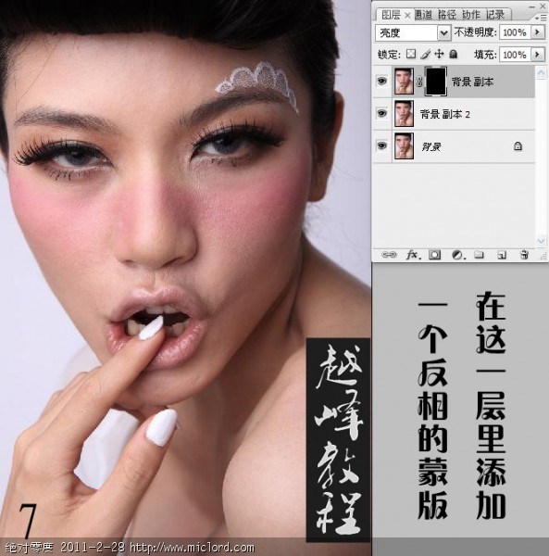Screen dimensions: 549x556
Task: Lock image pixels with the brush lock icon
Action: (426, 55)
